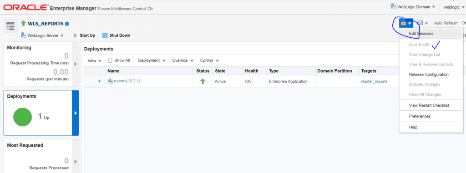Select View Restart Checklist menu item
Viewport: 466px width, 173px height.
click(x=431, y=105)
